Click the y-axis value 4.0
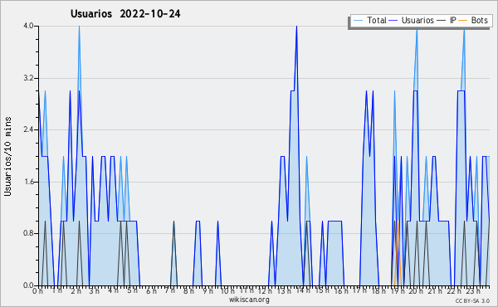The height and width of the screenshot is (307, 498). [29, 26]
